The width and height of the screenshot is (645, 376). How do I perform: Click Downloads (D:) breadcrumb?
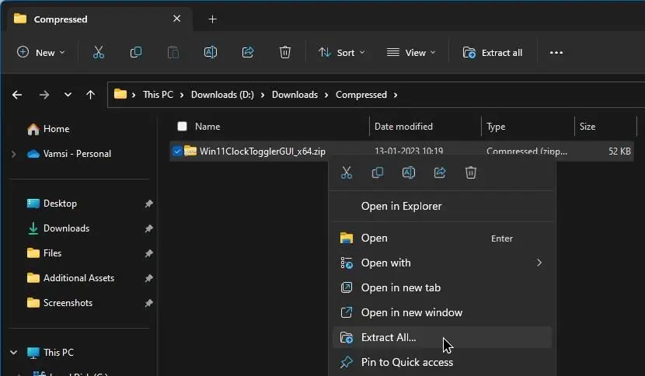(x=222, y=95)
